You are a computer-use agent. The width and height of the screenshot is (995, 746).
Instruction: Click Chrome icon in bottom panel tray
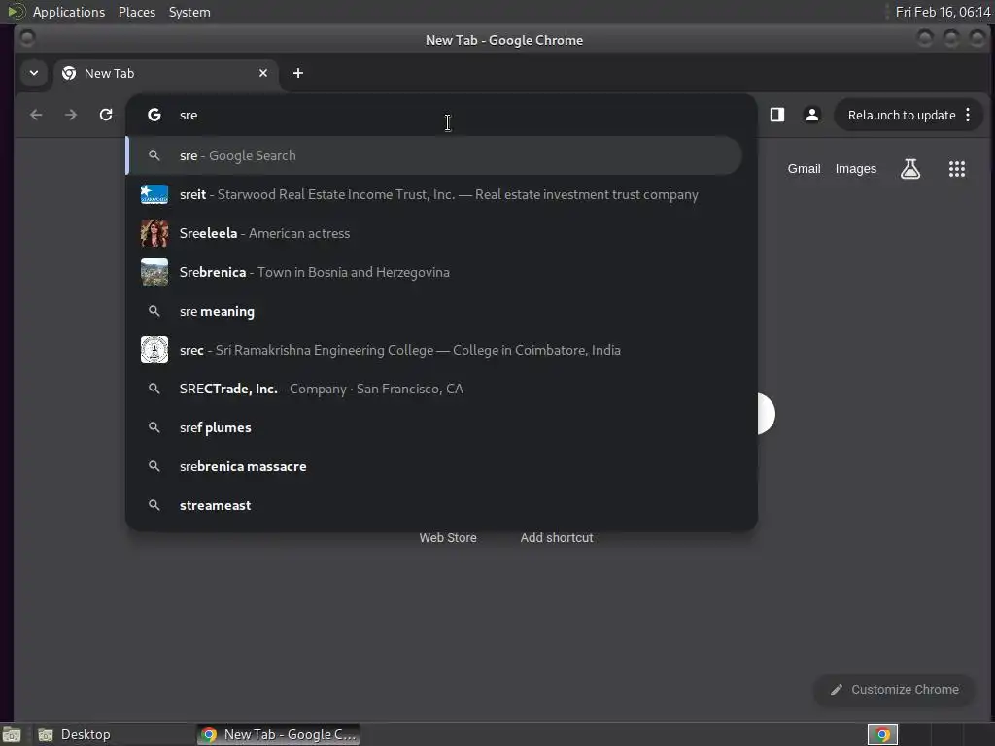pyautogui.click(x=882, y=734)
